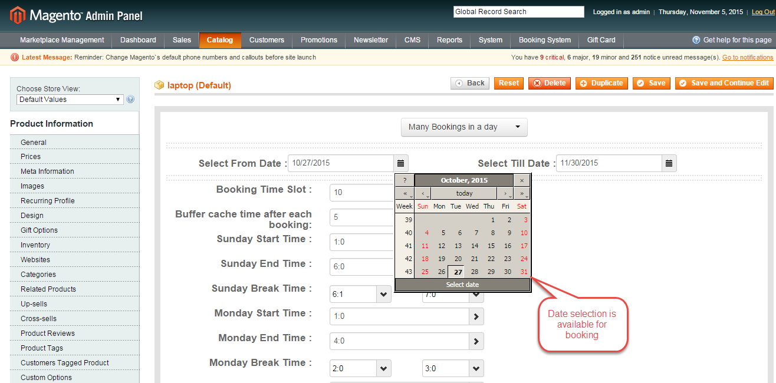Viewport: 776px width, 383px height.
Task: Open calendar icon for Select From Date
Action: point(401,163)
